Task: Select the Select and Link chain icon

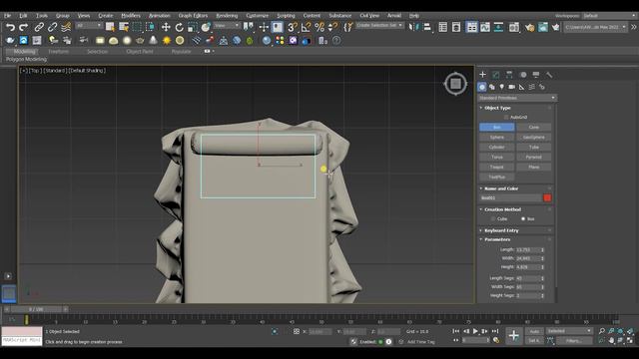Action: (x=39, y=27)
